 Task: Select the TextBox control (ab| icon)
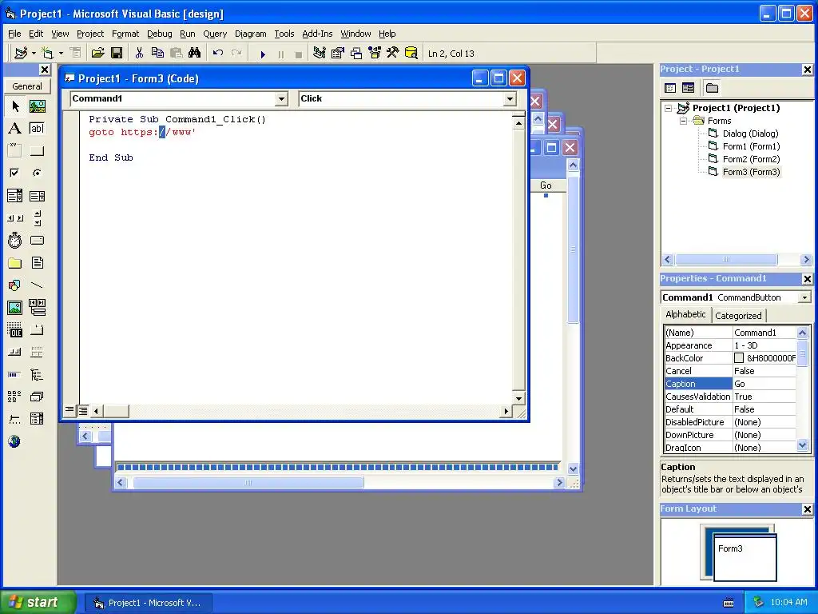point(37,129)
